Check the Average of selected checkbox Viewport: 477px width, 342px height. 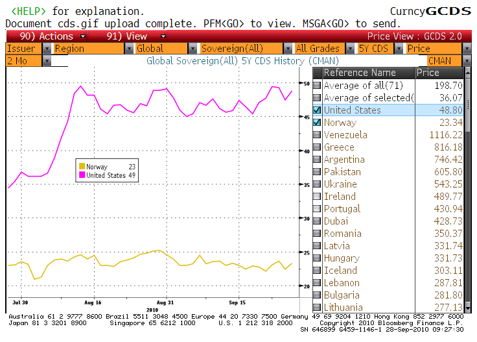[x=317, y=98]
